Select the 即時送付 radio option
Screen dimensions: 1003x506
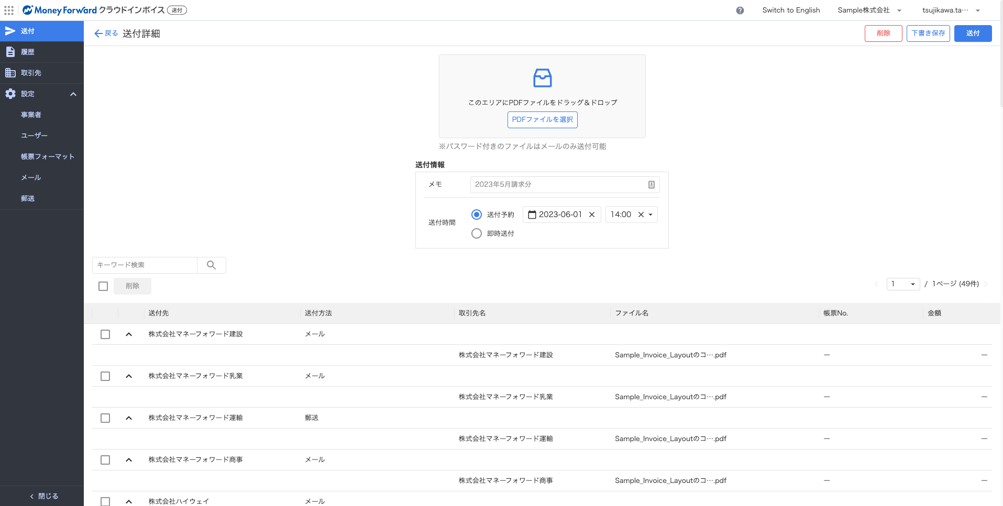point(477,233)
